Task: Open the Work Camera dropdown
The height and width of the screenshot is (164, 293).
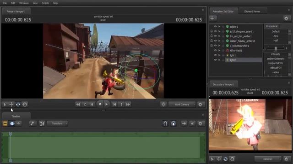Action: (x=182, y=104)
